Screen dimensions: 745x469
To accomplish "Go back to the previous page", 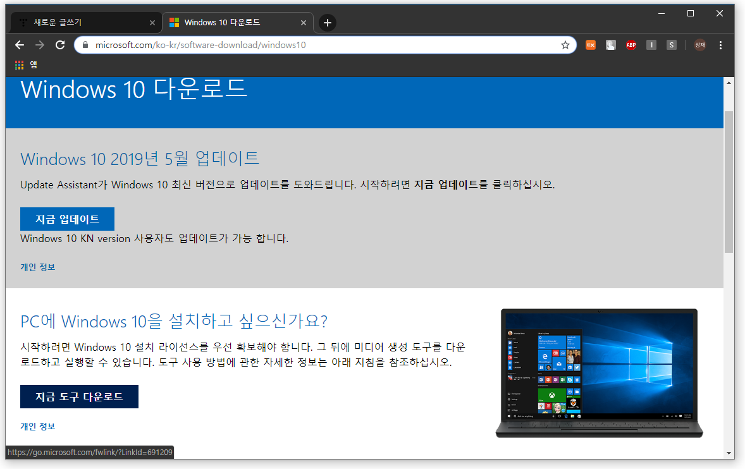I will click(20, 45).
